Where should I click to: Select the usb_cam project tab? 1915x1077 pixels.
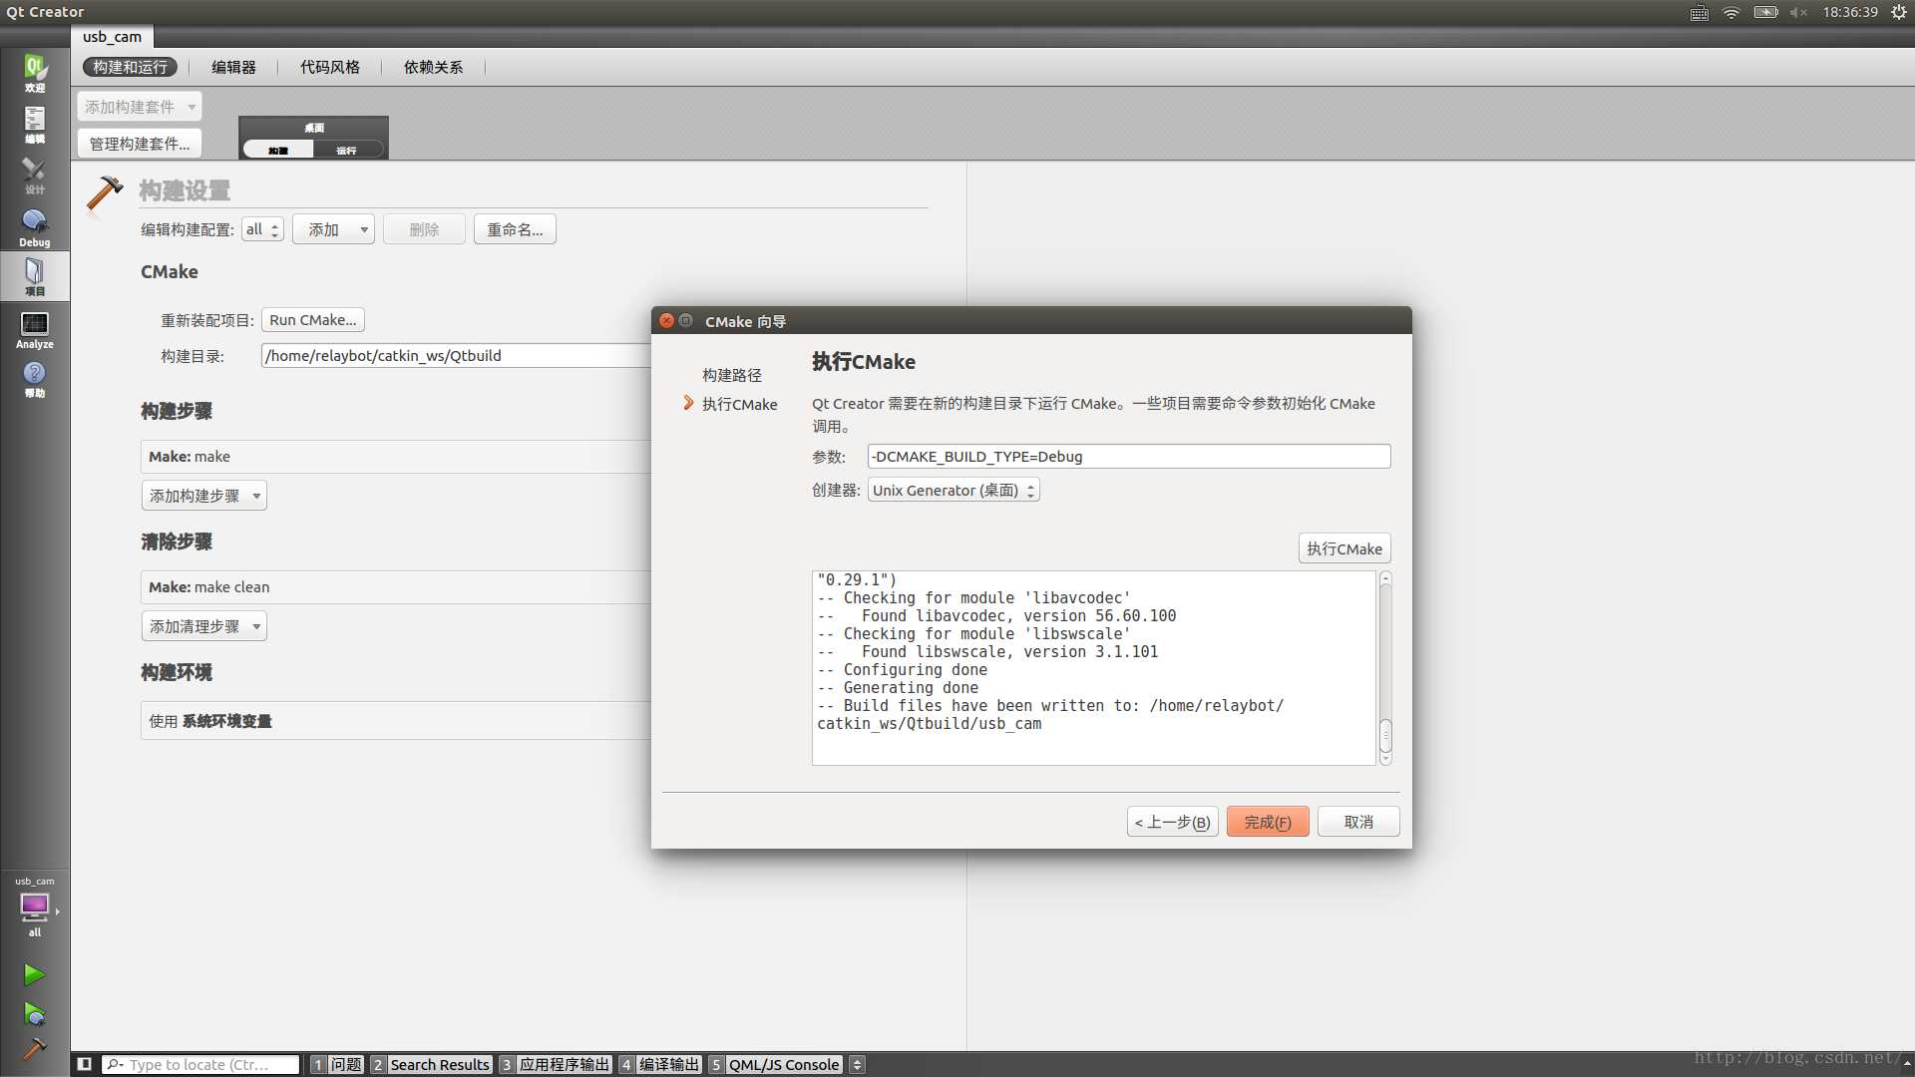(112, 37)
